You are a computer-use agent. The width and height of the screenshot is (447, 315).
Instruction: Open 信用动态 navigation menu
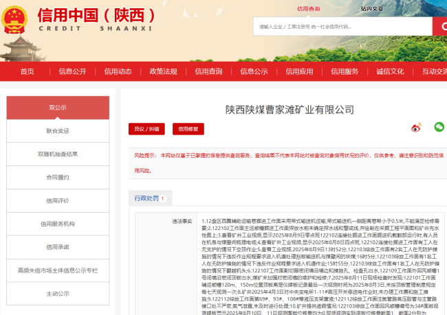118,71
